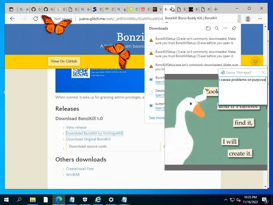This screenshot has height=205, width=273.
Task: Switch to the tab with the frog icon
Action: [109, 9]
